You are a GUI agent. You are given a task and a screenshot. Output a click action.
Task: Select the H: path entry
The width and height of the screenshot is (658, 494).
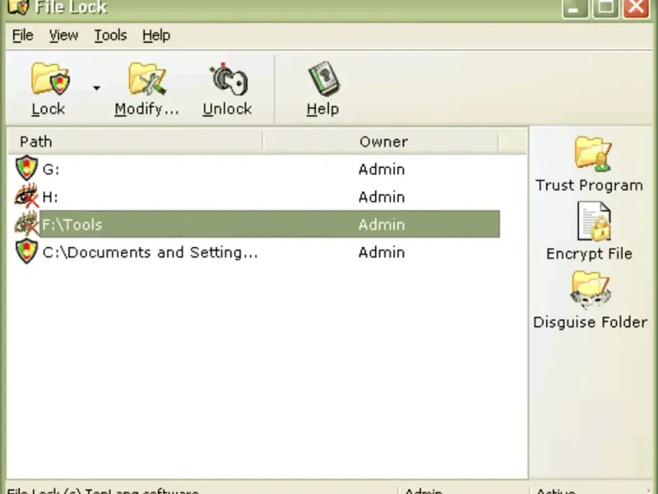(x=50, y=197)
